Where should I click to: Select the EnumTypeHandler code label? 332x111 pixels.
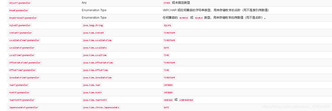pyautogui.click(x=19, y=10)
